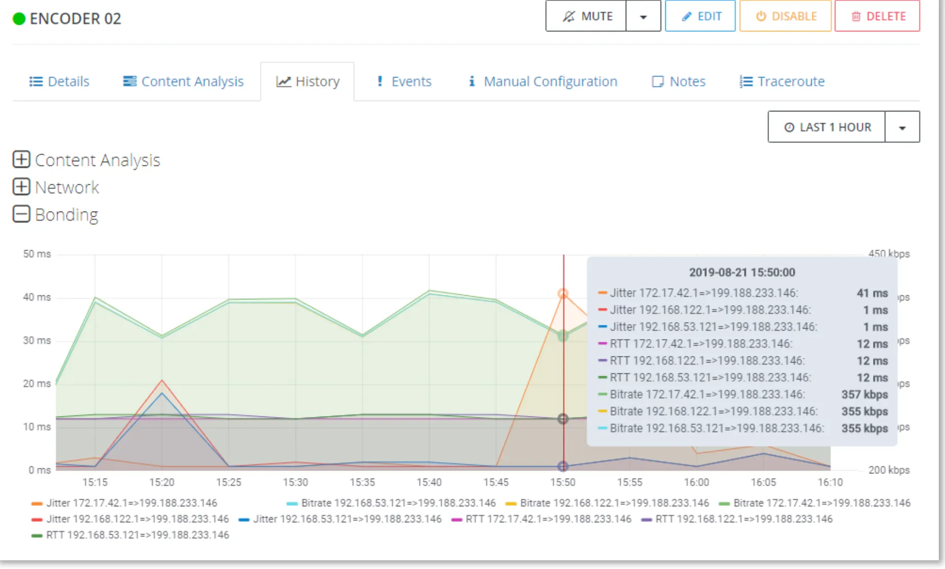Click the trash icon on Delete button

856,17
